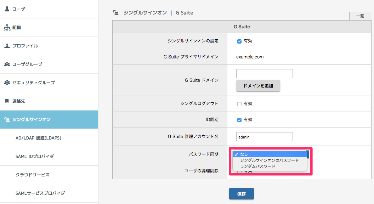Click the ユーザグループ group icon
This screenshot has width=374, height=204.
[7, 64]
